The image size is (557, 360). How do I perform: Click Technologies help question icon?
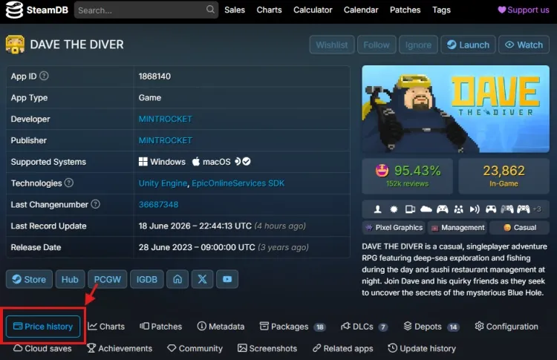[x=69, y=183]
